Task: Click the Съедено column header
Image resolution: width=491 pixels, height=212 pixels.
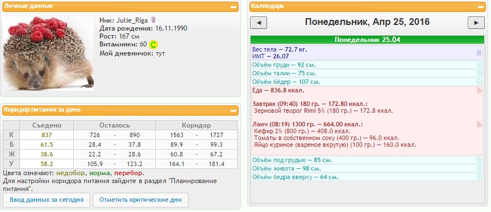Action: pos(47,125)
